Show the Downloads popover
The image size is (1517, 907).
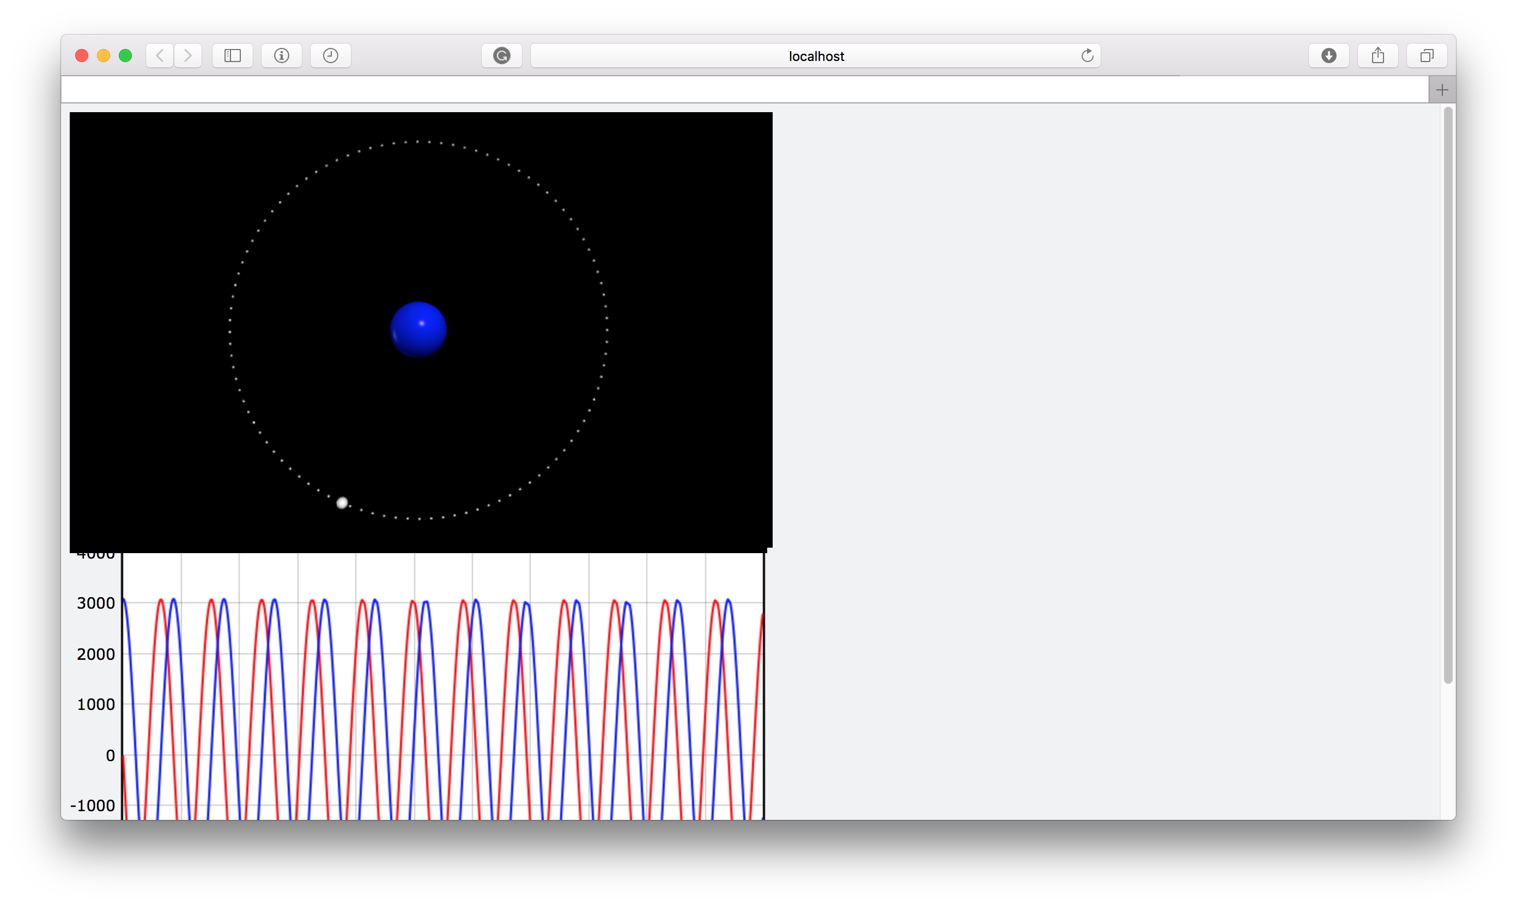click(x=1328, y=56)
